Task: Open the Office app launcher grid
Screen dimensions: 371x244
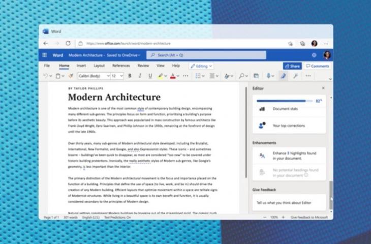Action: 45,55
